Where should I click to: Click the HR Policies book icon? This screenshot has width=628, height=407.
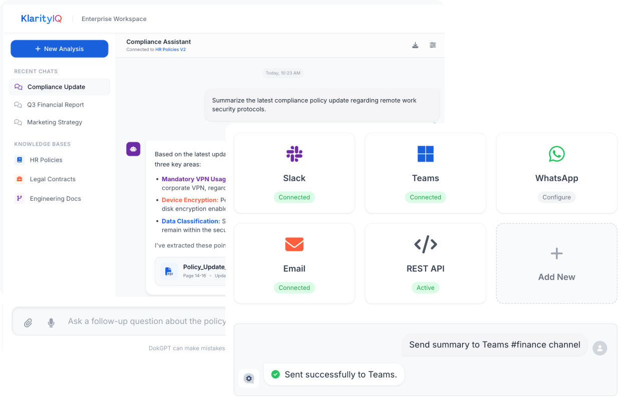click(x=20, y=160)
